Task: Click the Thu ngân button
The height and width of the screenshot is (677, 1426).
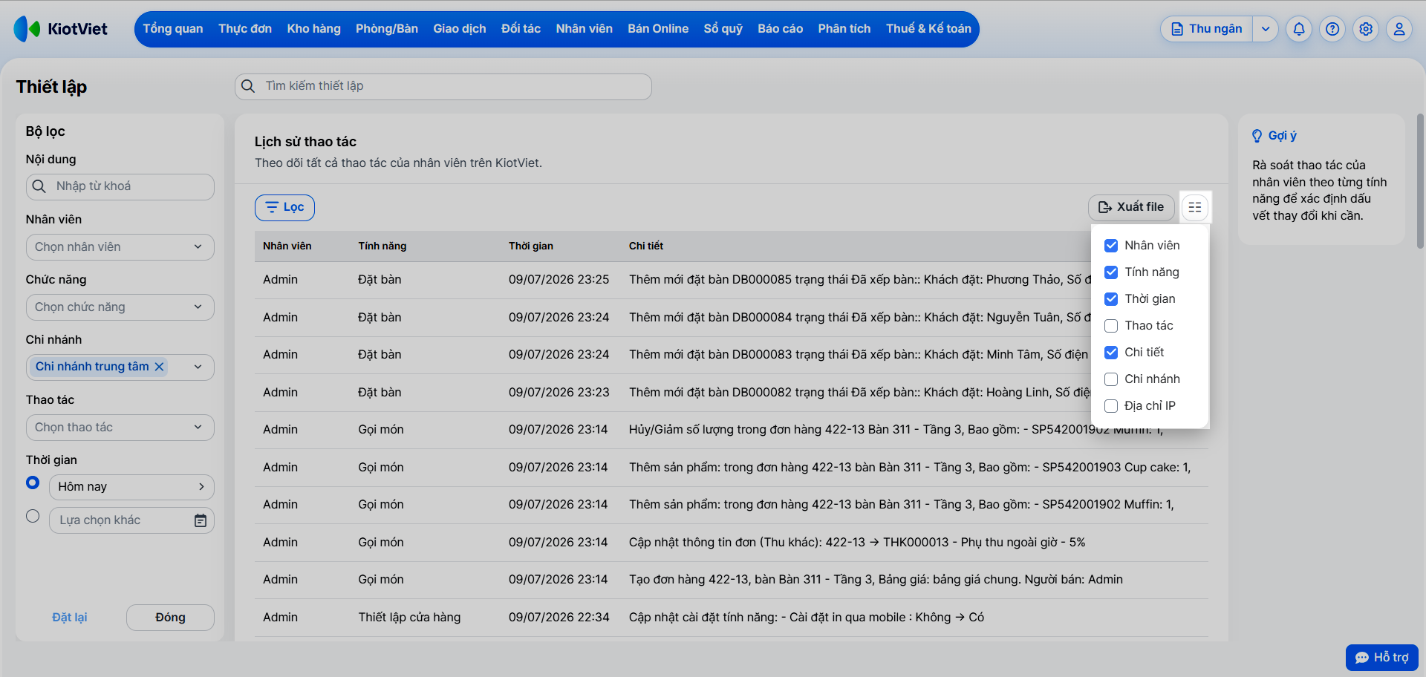Action: [x=1207, y=29]
